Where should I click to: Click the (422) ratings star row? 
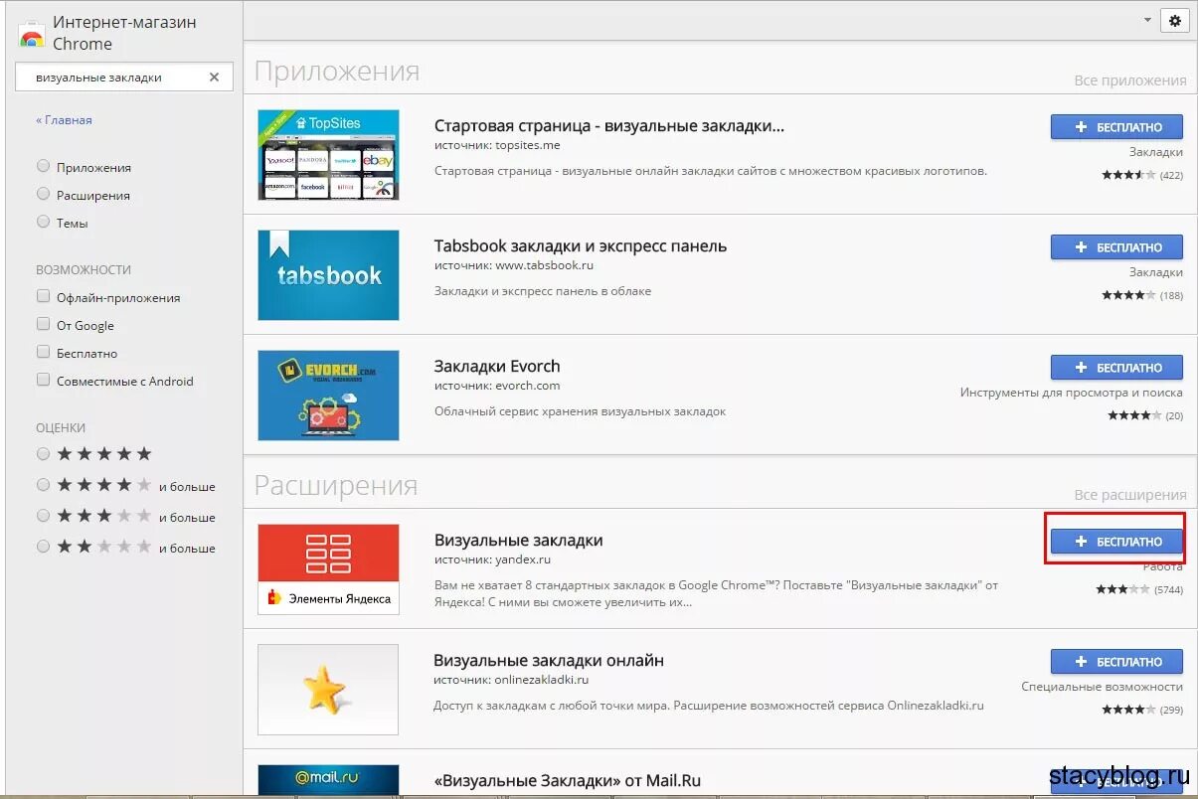(x=1142, y=175)
